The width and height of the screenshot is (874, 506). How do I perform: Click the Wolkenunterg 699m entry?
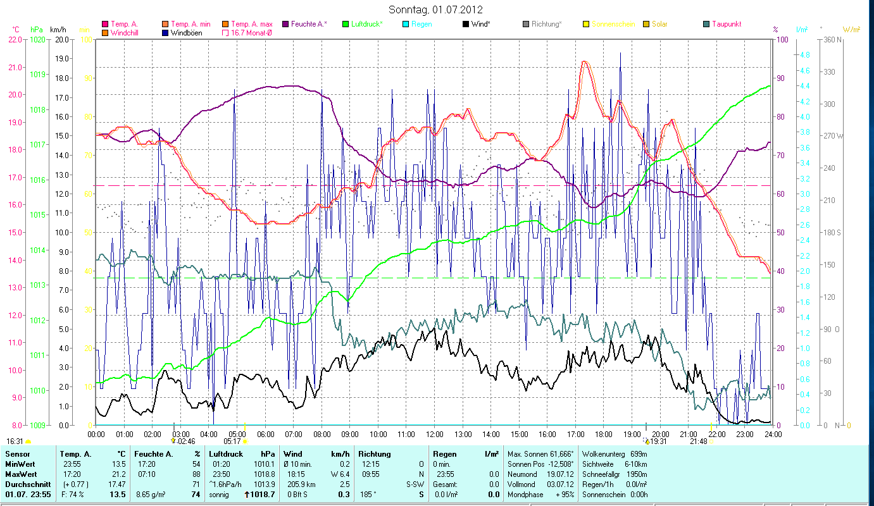pyautogui.click(x=615, y=454)
